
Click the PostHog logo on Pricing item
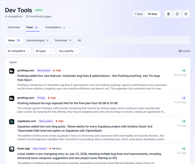[x=12, y=98]
